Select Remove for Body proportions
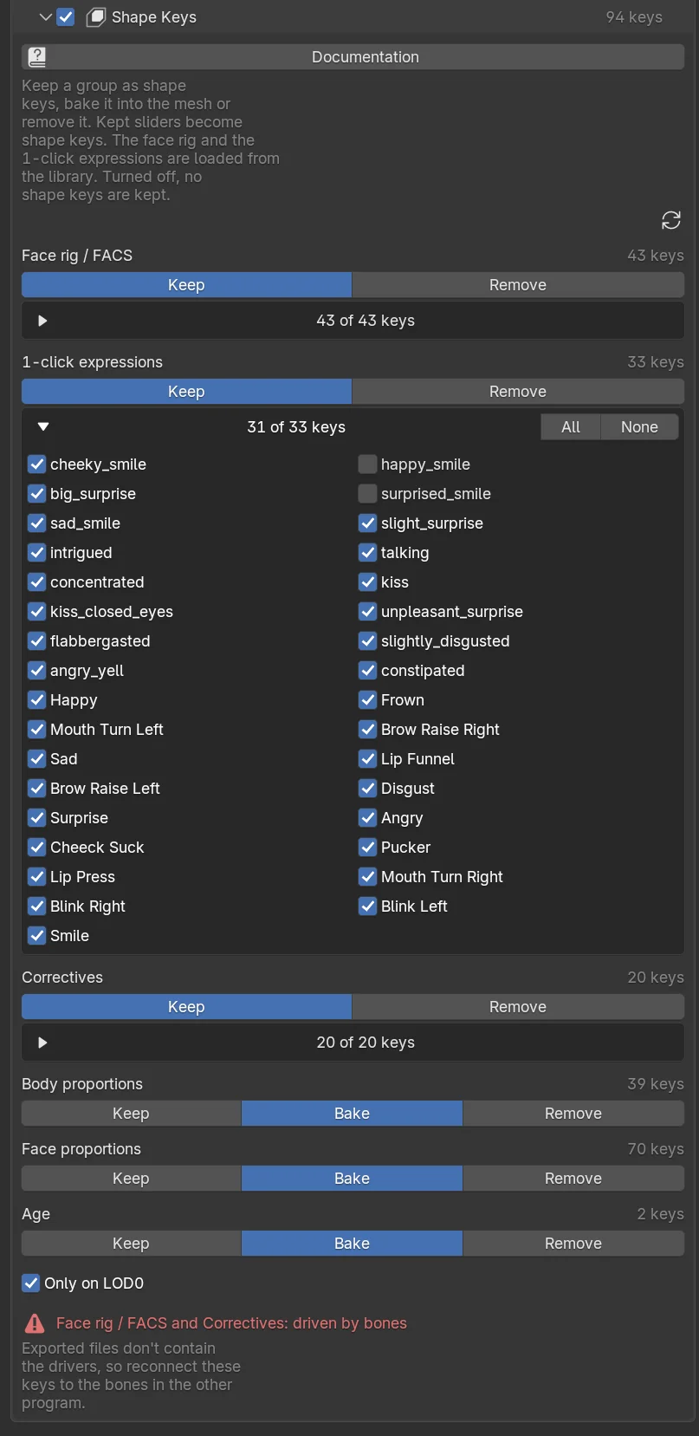 coord(573,1114)
